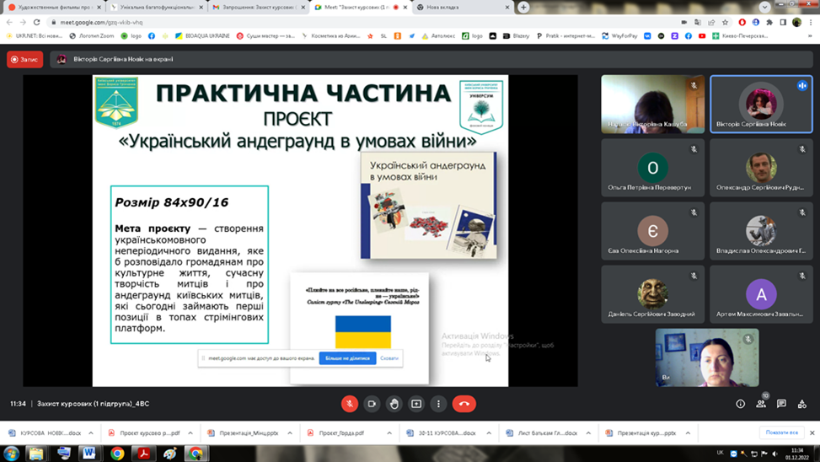Screen dimensions: 820x462
Task: Raise hand in the meeting
Action: coord(394,404)
